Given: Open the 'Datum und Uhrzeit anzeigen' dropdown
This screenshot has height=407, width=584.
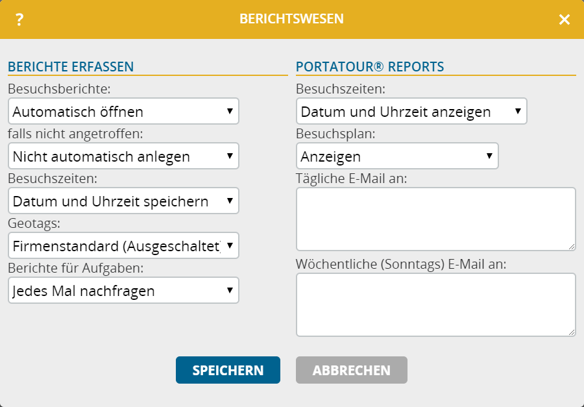Looking at the screenshot, I should [x=411, y=111].
